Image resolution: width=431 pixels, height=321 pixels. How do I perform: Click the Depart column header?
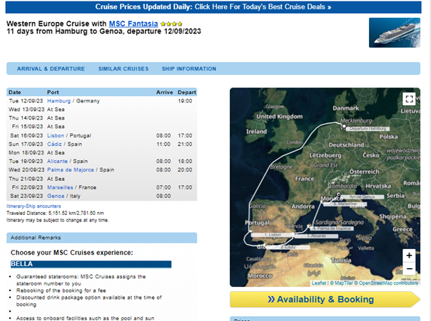click(187, 93)
